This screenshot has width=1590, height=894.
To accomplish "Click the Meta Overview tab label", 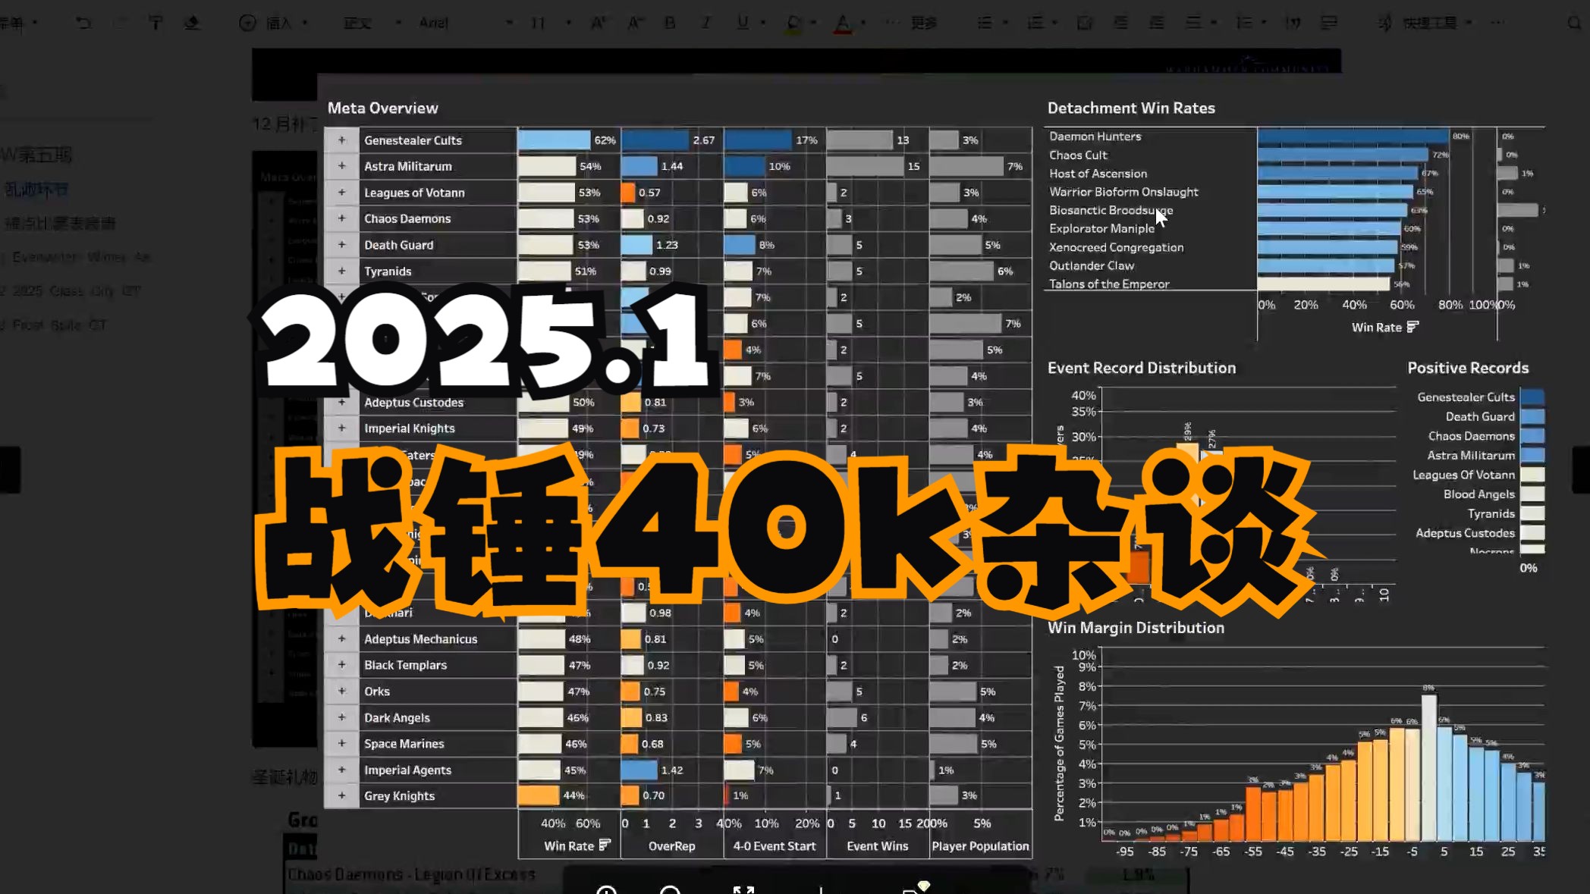I will click(383, 107).
